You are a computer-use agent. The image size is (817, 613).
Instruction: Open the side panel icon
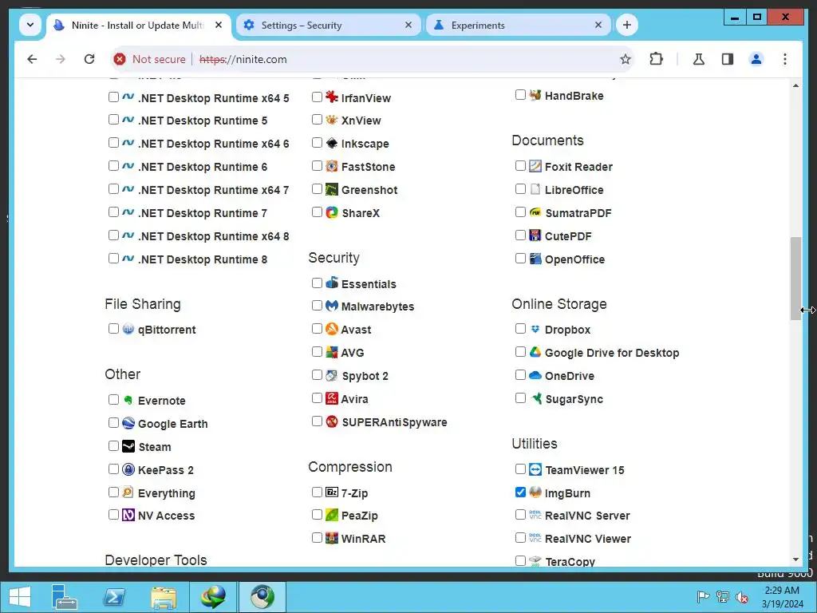point(728,59)
